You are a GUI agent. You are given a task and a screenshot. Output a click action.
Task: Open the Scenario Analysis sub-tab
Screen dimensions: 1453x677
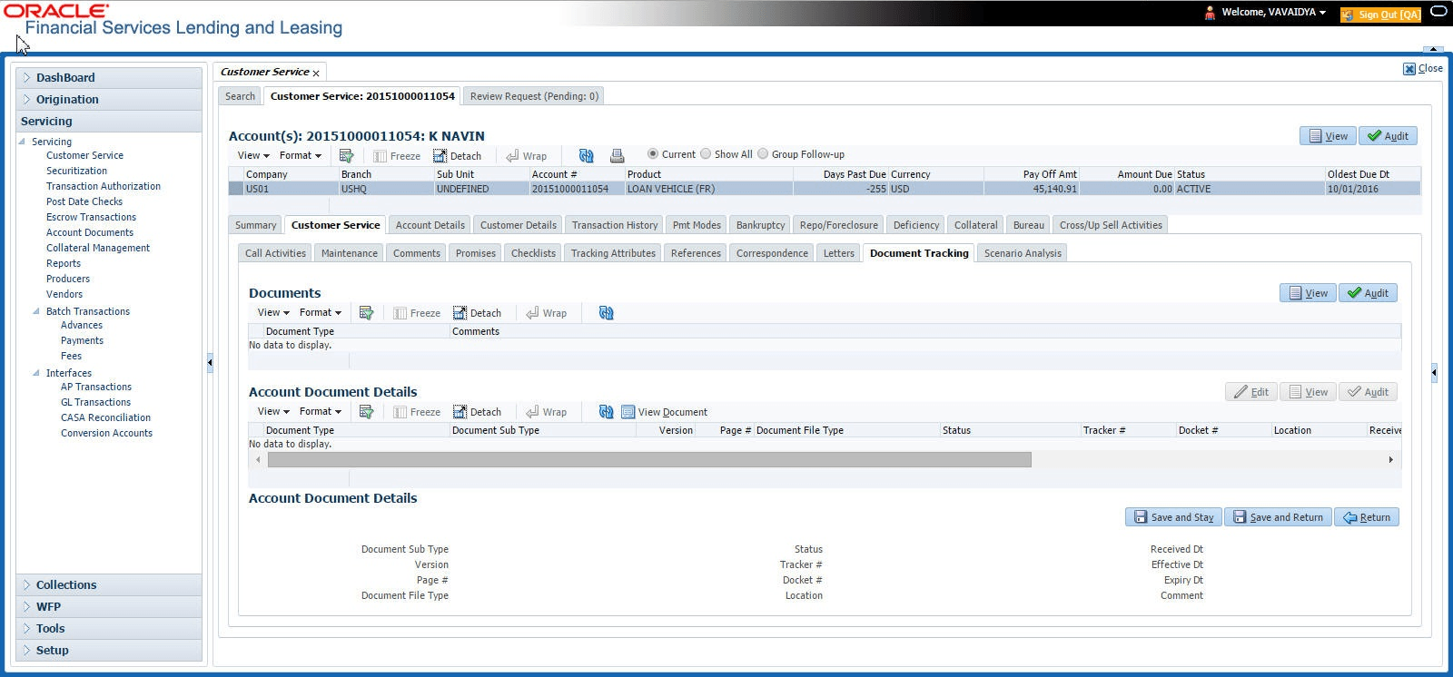click(1023, 253)
